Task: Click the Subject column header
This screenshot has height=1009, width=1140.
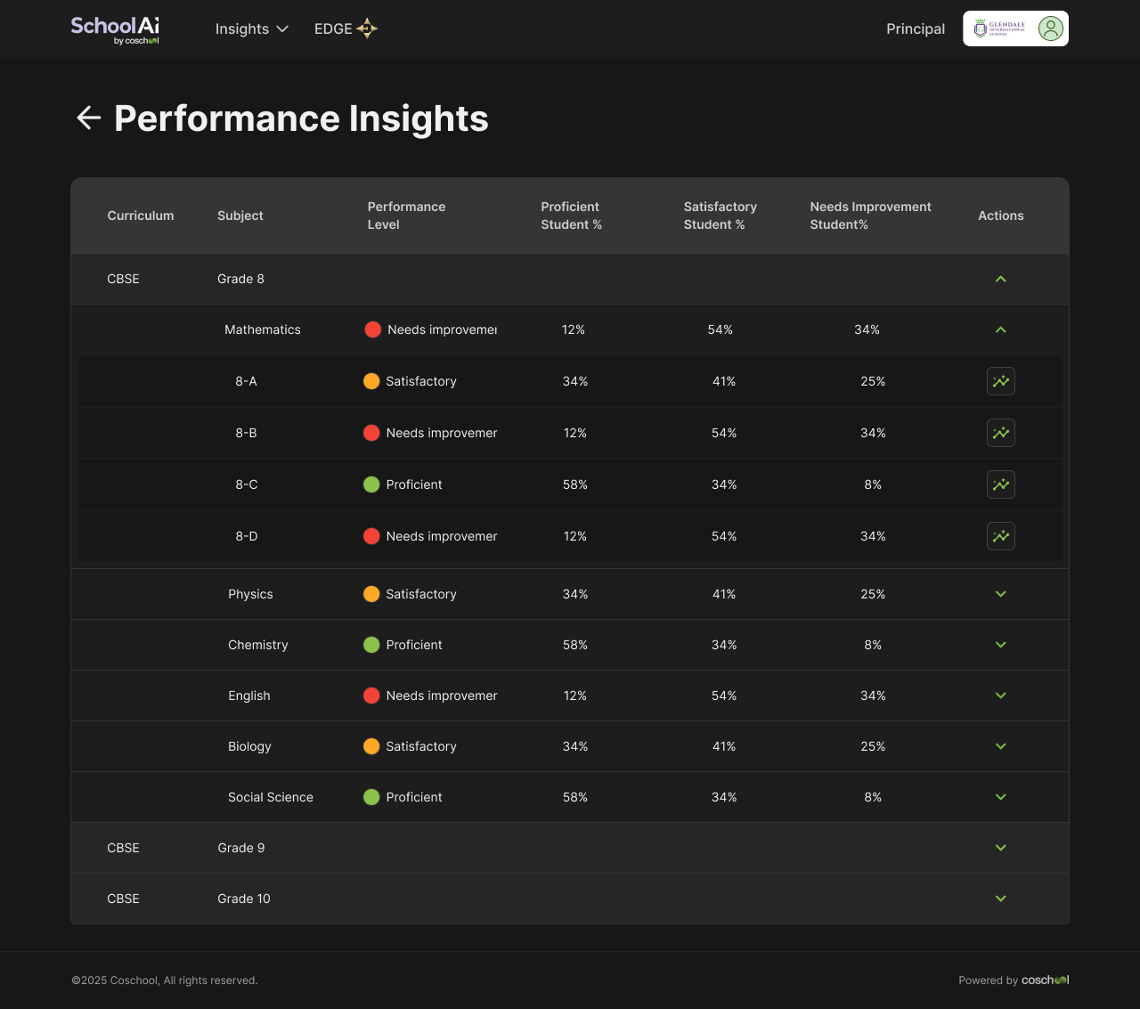Action: pyautogui.click(x=240, y=216)
